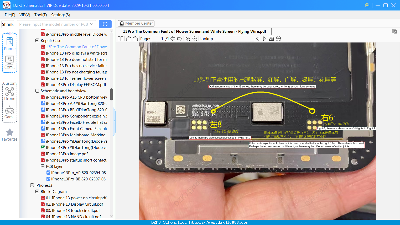Click the Member Center button

point(136,23)
